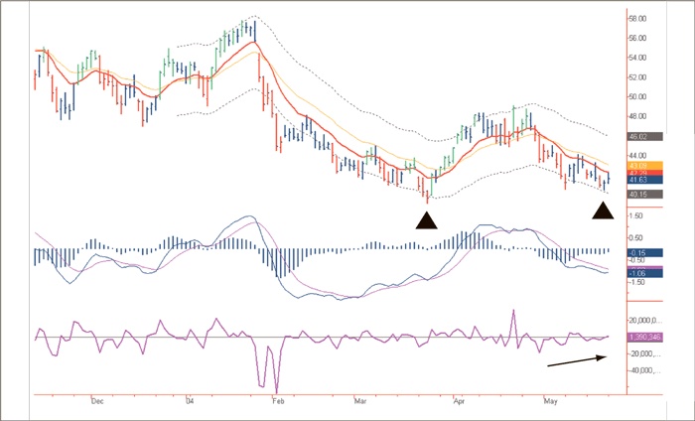Click the Apr label on the date axis
The image size is (695, 421).
[x=460, y=401]
